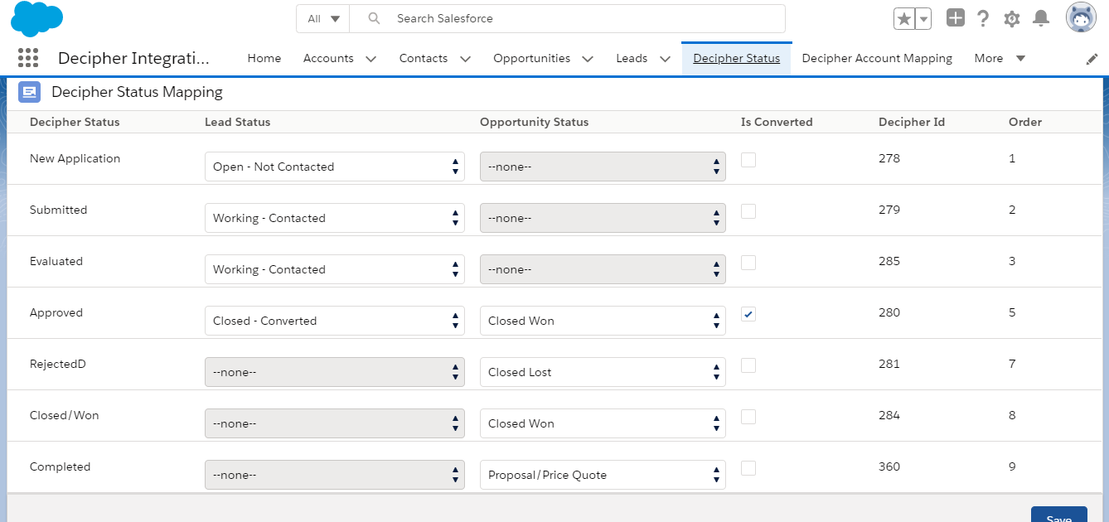Check Is Converted for New Application row
Image resolution: width=1109 pixels, height=522 pixels.
point(748,160)
